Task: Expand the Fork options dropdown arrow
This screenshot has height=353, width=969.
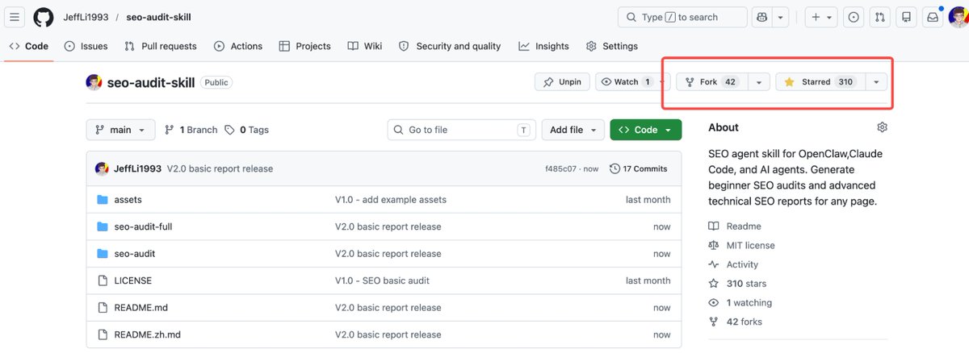Action: (x=758, y=82)
